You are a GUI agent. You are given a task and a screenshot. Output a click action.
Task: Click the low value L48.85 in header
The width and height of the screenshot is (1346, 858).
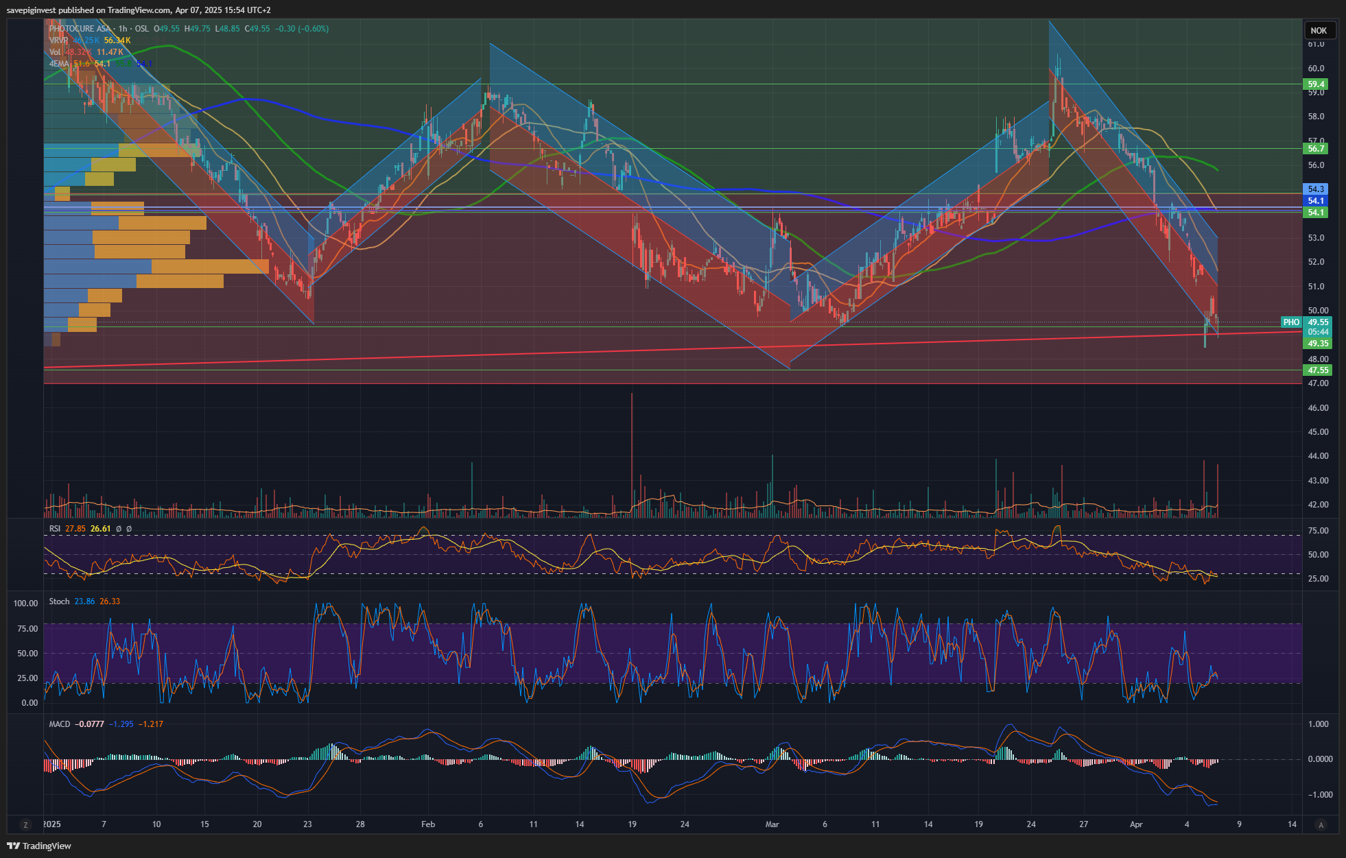coord(227,29)
